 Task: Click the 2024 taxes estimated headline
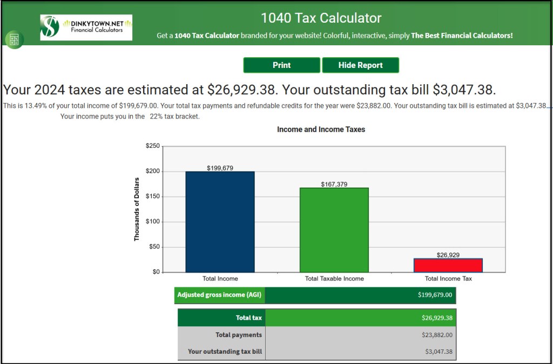[249, 90]
